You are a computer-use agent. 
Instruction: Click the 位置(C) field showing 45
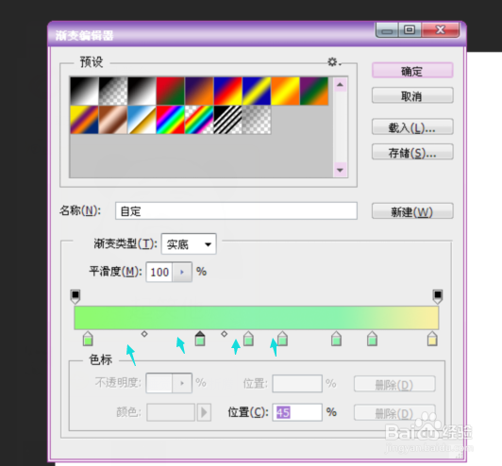pyautogui.click(x=297, y=412)
